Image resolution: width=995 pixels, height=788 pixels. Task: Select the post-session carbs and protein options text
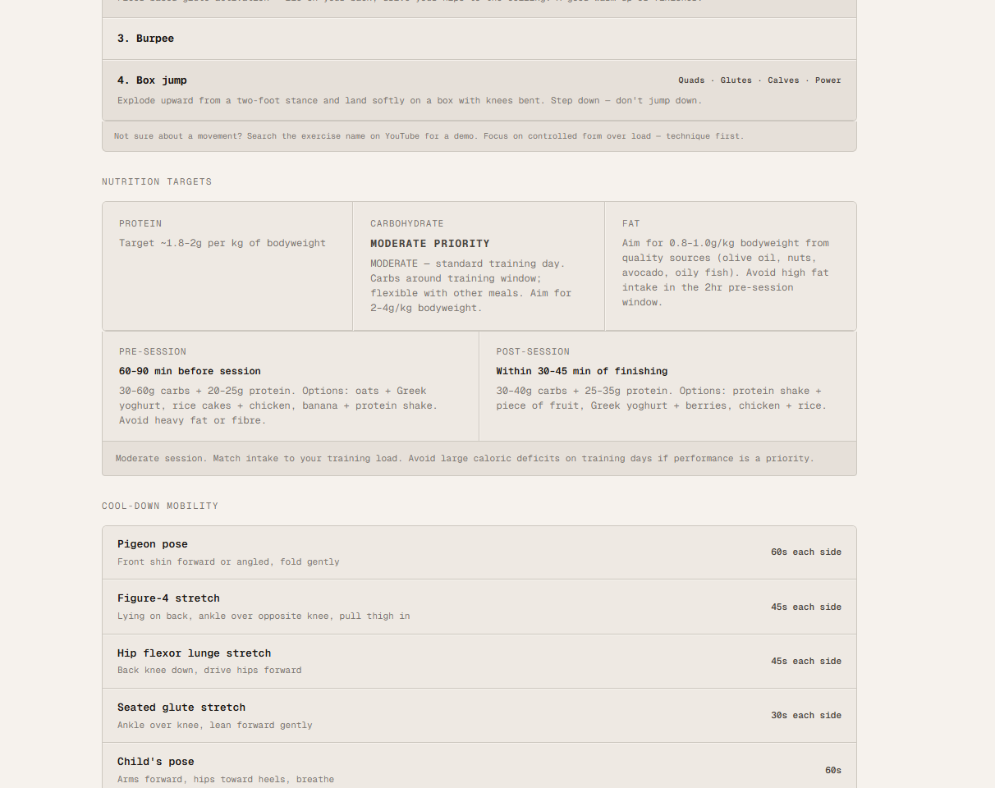pyautogui.click(x=662, y=398)
